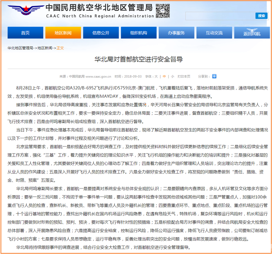This screenshot has height=254, width=272.
Task: Select the 地区新闻 navigation tab
Action: click(63, 33)
